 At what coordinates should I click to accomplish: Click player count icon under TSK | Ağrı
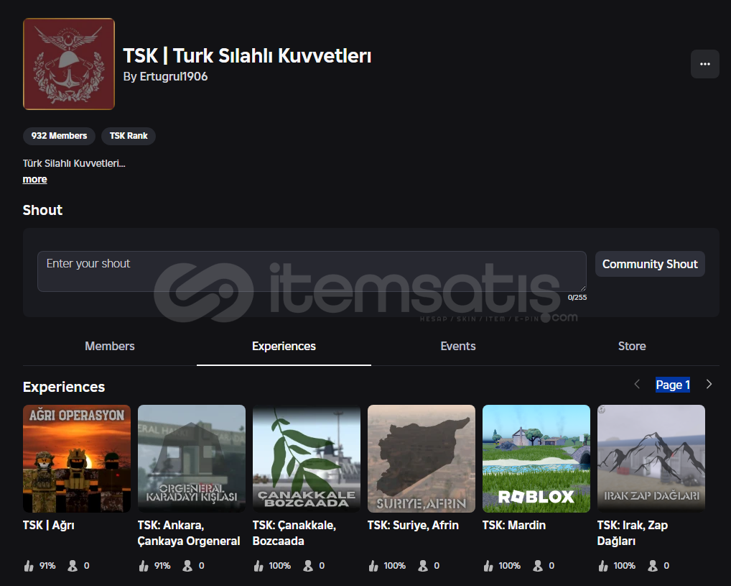click(x=73, y=566)
